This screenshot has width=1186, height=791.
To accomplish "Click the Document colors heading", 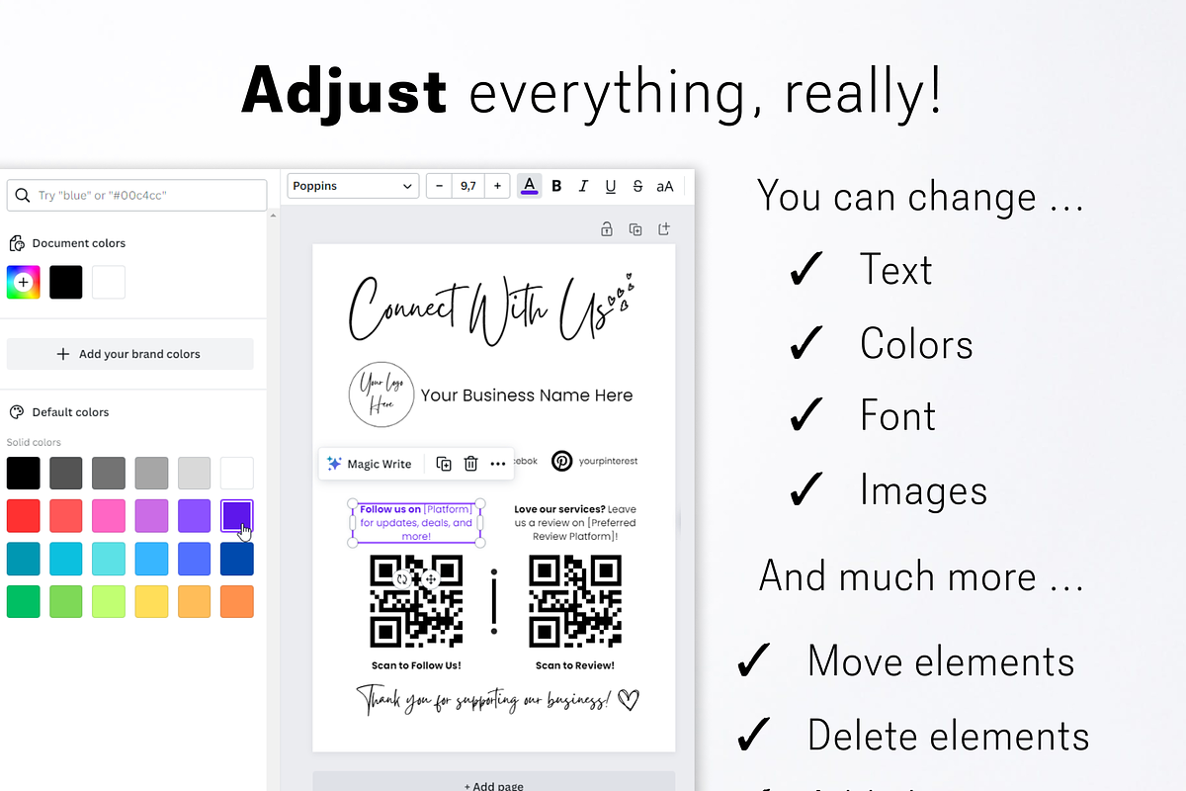I will (x=79, y=243).
